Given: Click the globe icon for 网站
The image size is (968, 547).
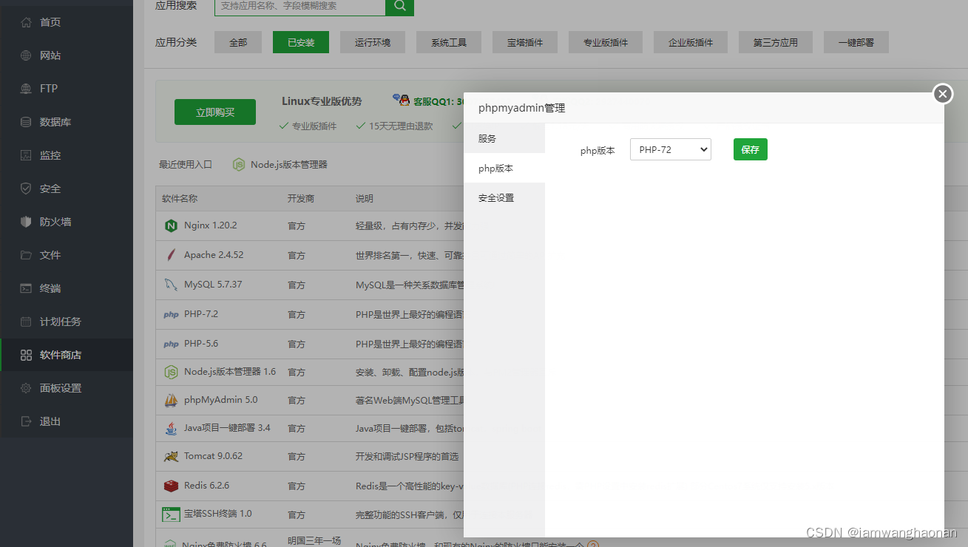Looking at the screenshot, I should (26, 55).
